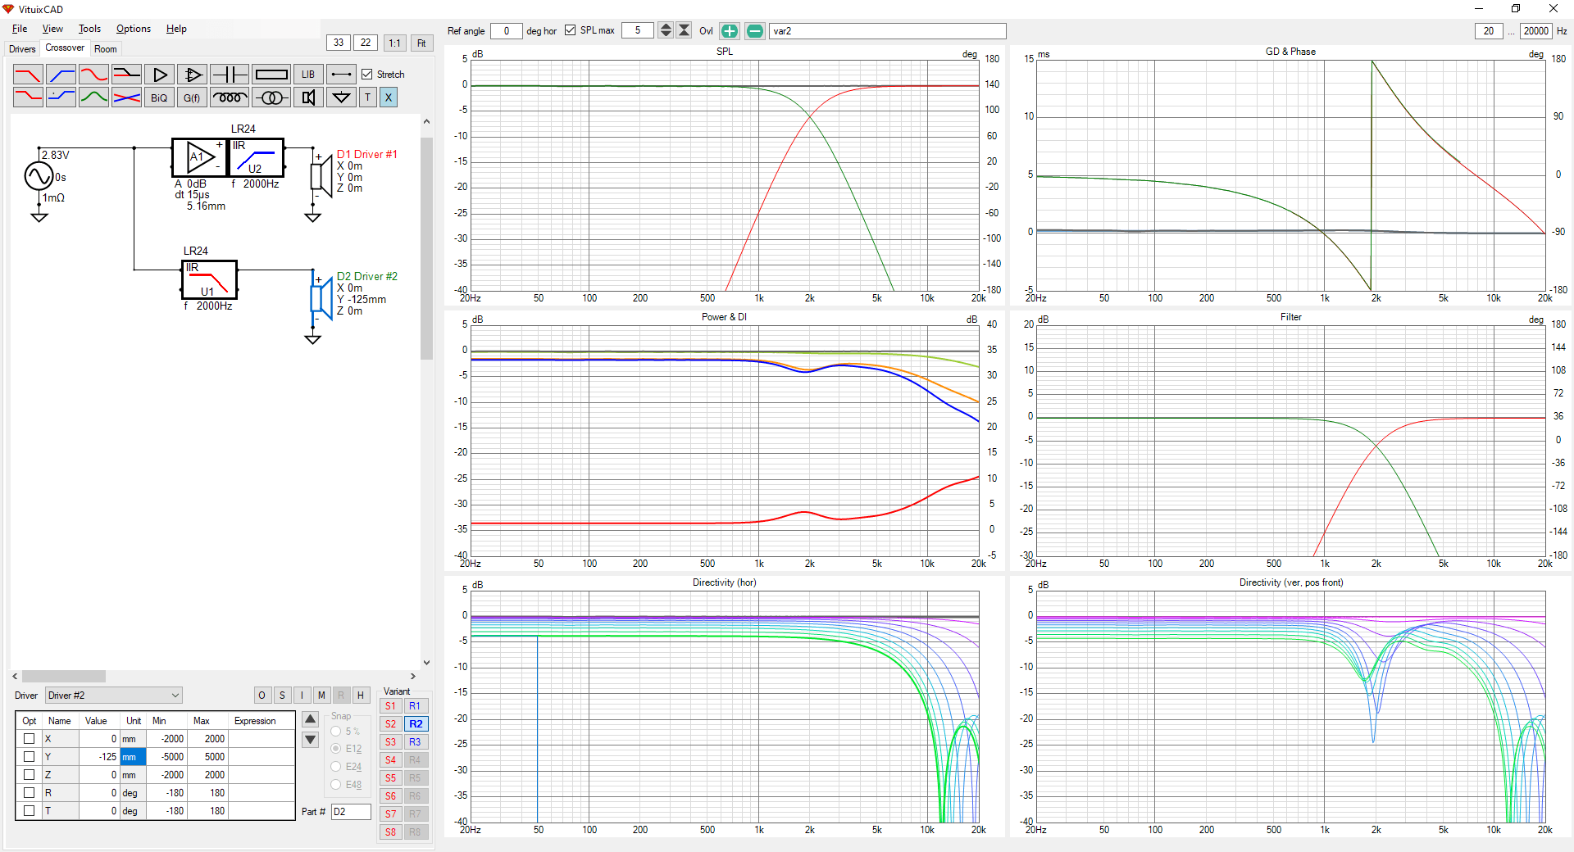Click the T button in crossover toolbar
Screen dimensions: 1574x852
(x=368, y=97)
